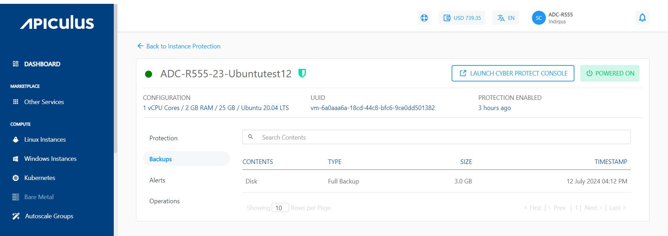Click the power icon in Powered On button
The width and height of the screenshot is (668, 236).
click(589, 73)
